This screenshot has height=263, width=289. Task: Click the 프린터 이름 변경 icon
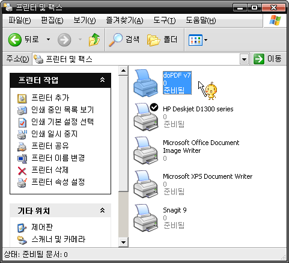22,158
